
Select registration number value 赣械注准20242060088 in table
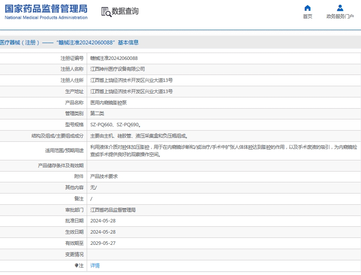[114, 58]
